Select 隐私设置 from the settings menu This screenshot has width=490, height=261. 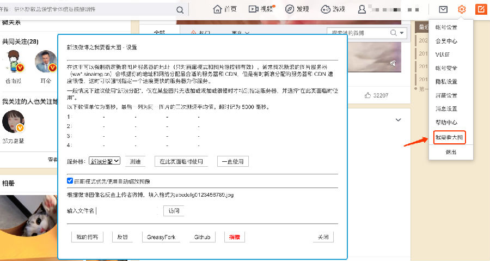point(446,82)
